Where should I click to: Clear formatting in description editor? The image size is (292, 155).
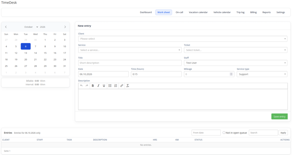tap(128, 85)
